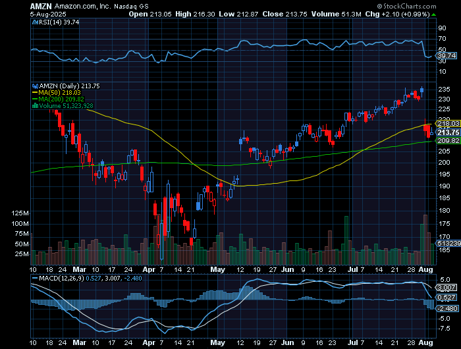Click the Amazon.com, Inc. company name

pos(82,6)
